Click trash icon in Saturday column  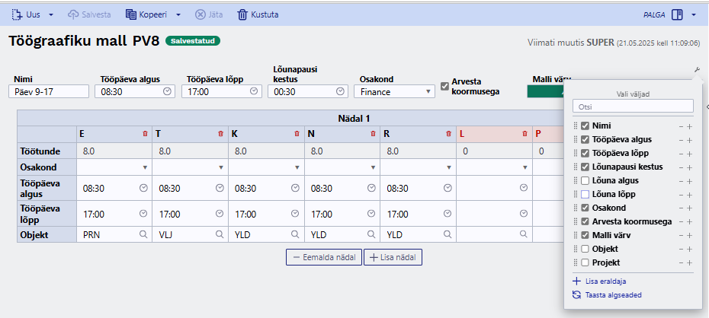(525, 134)
